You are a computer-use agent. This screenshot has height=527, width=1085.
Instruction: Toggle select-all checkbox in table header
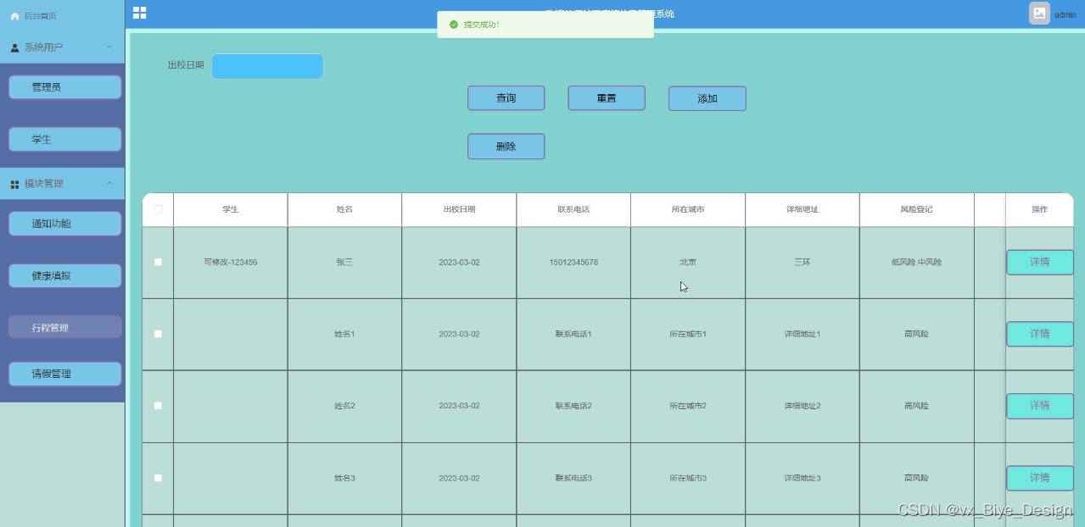(158, 209)
